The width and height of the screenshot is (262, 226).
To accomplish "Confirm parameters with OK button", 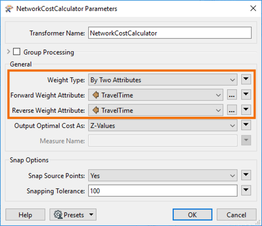I will pyautogui.click(x=192, y=215).
